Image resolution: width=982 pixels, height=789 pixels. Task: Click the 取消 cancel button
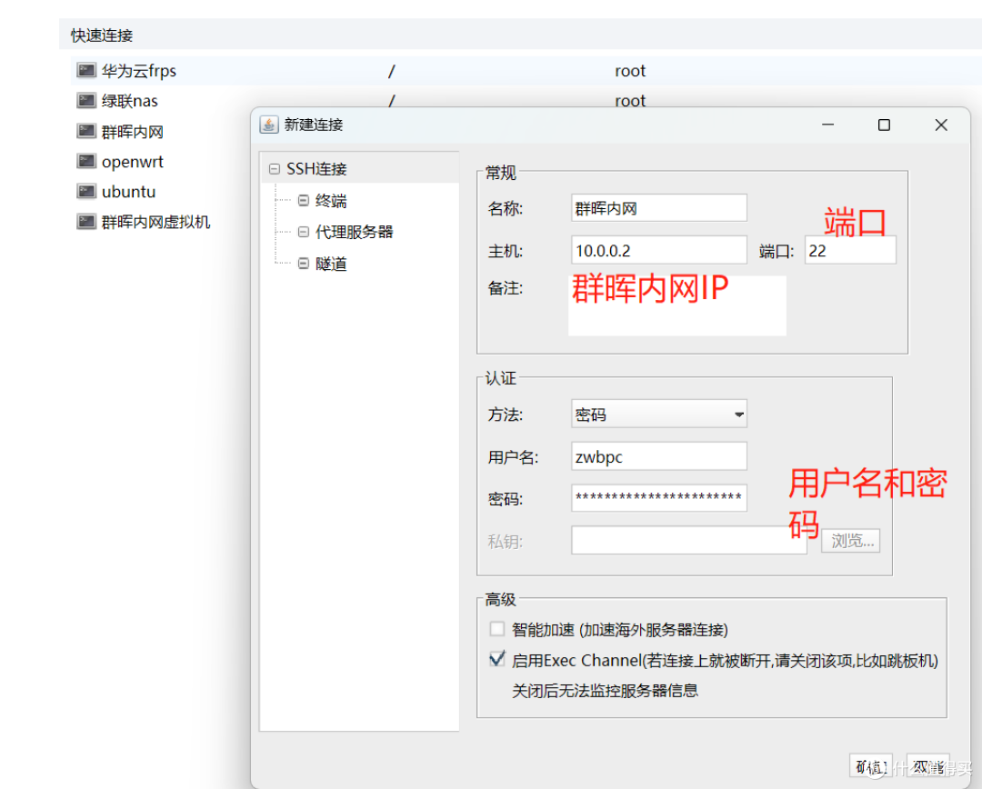[927, 766]
